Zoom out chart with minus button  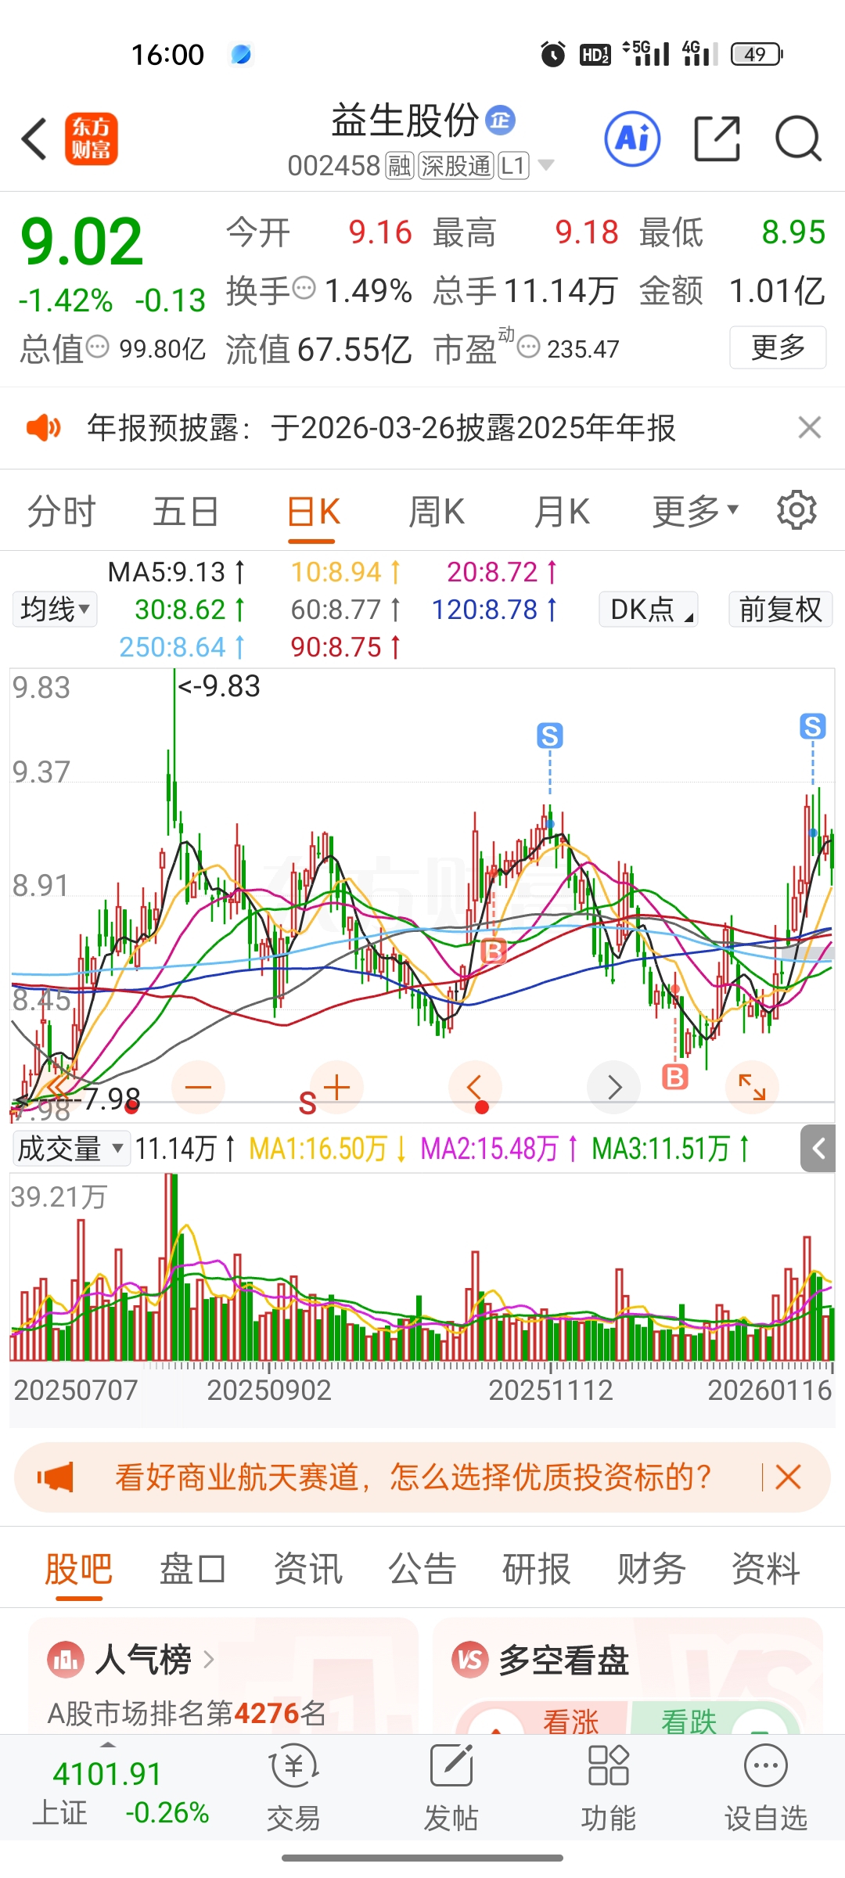point(199,1087)
